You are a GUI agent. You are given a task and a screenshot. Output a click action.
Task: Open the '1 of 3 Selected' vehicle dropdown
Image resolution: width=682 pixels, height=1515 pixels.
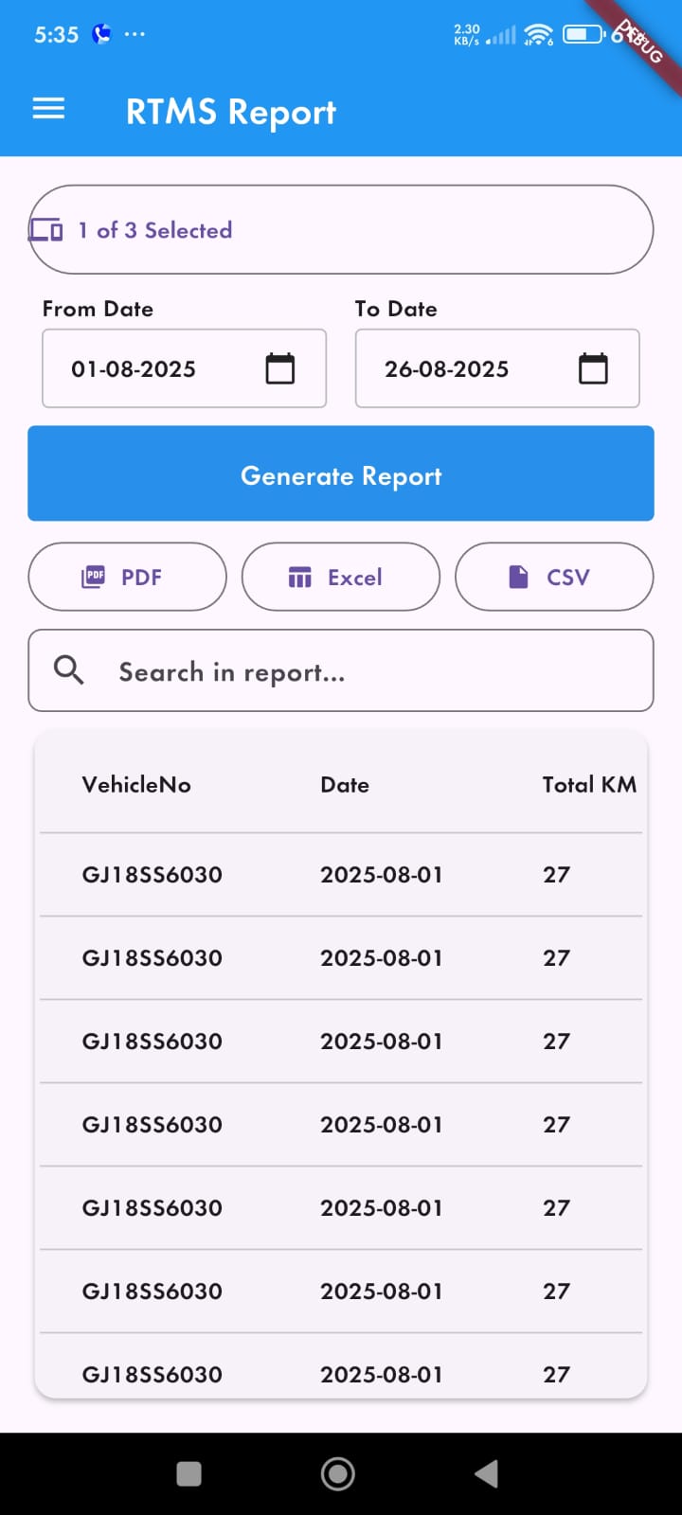341,230
